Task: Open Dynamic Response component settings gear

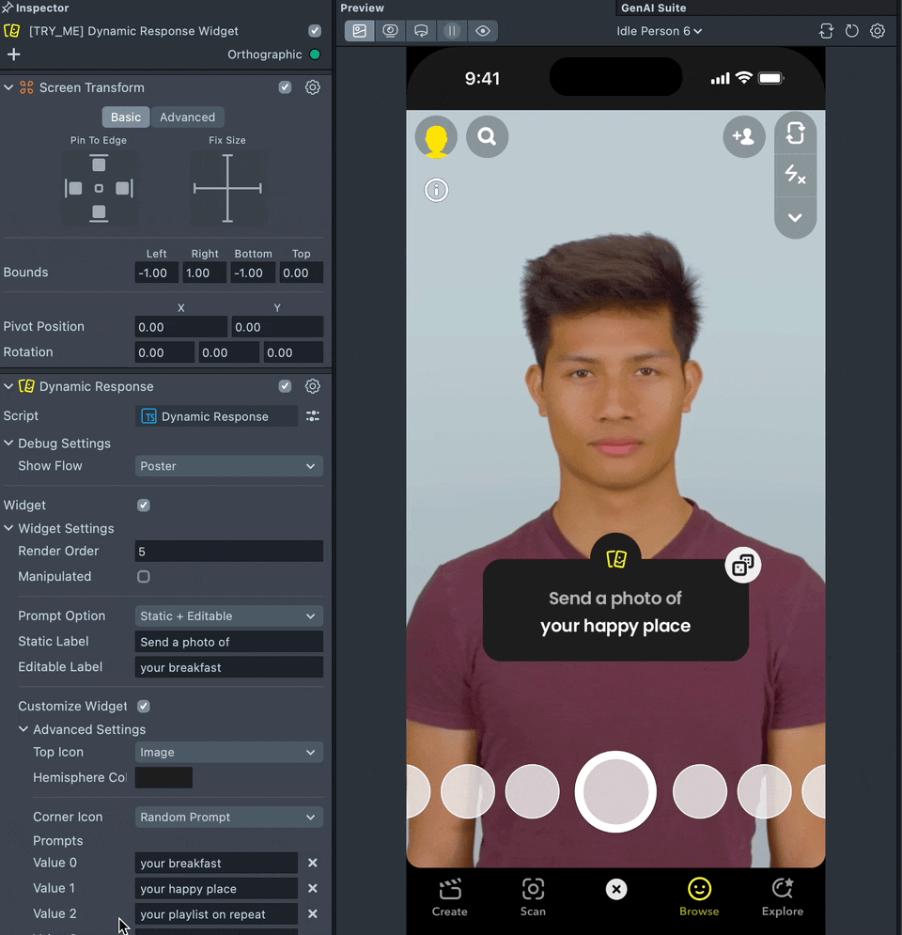Action: tap(313, 386)
